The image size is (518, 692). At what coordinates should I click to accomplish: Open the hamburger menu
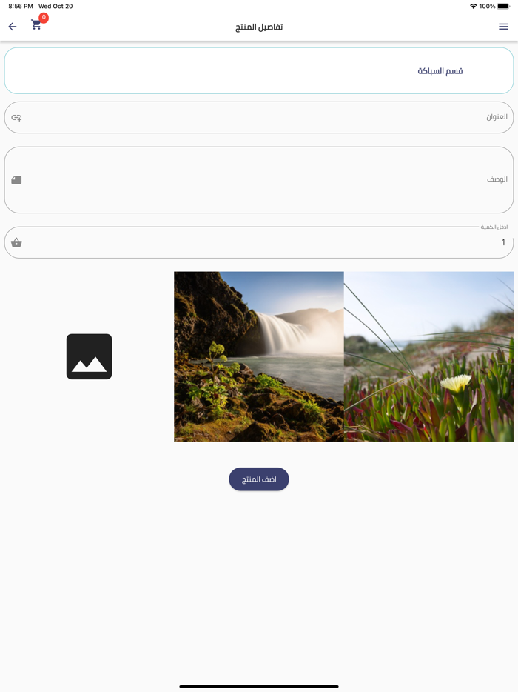coord(503,27)
